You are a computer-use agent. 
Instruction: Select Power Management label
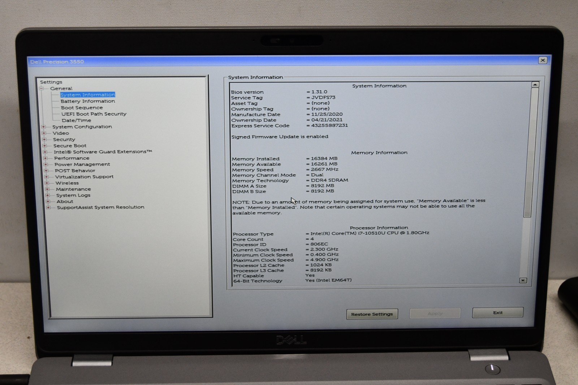pos(82,164)
